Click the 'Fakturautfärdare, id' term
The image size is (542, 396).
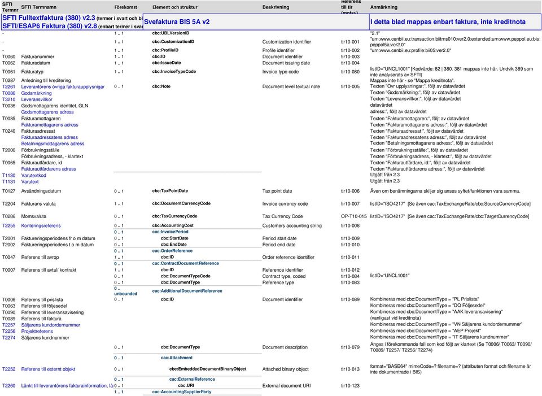click(x=41, y=163)
